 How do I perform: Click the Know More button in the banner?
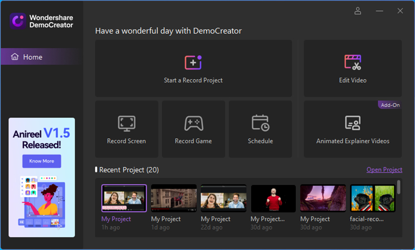tap(42, 161)
